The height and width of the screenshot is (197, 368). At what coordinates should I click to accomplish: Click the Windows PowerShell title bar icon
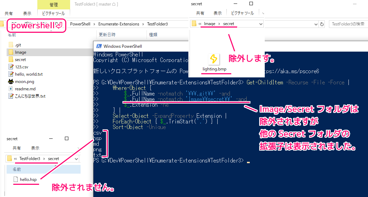click(x=99, y=46)
